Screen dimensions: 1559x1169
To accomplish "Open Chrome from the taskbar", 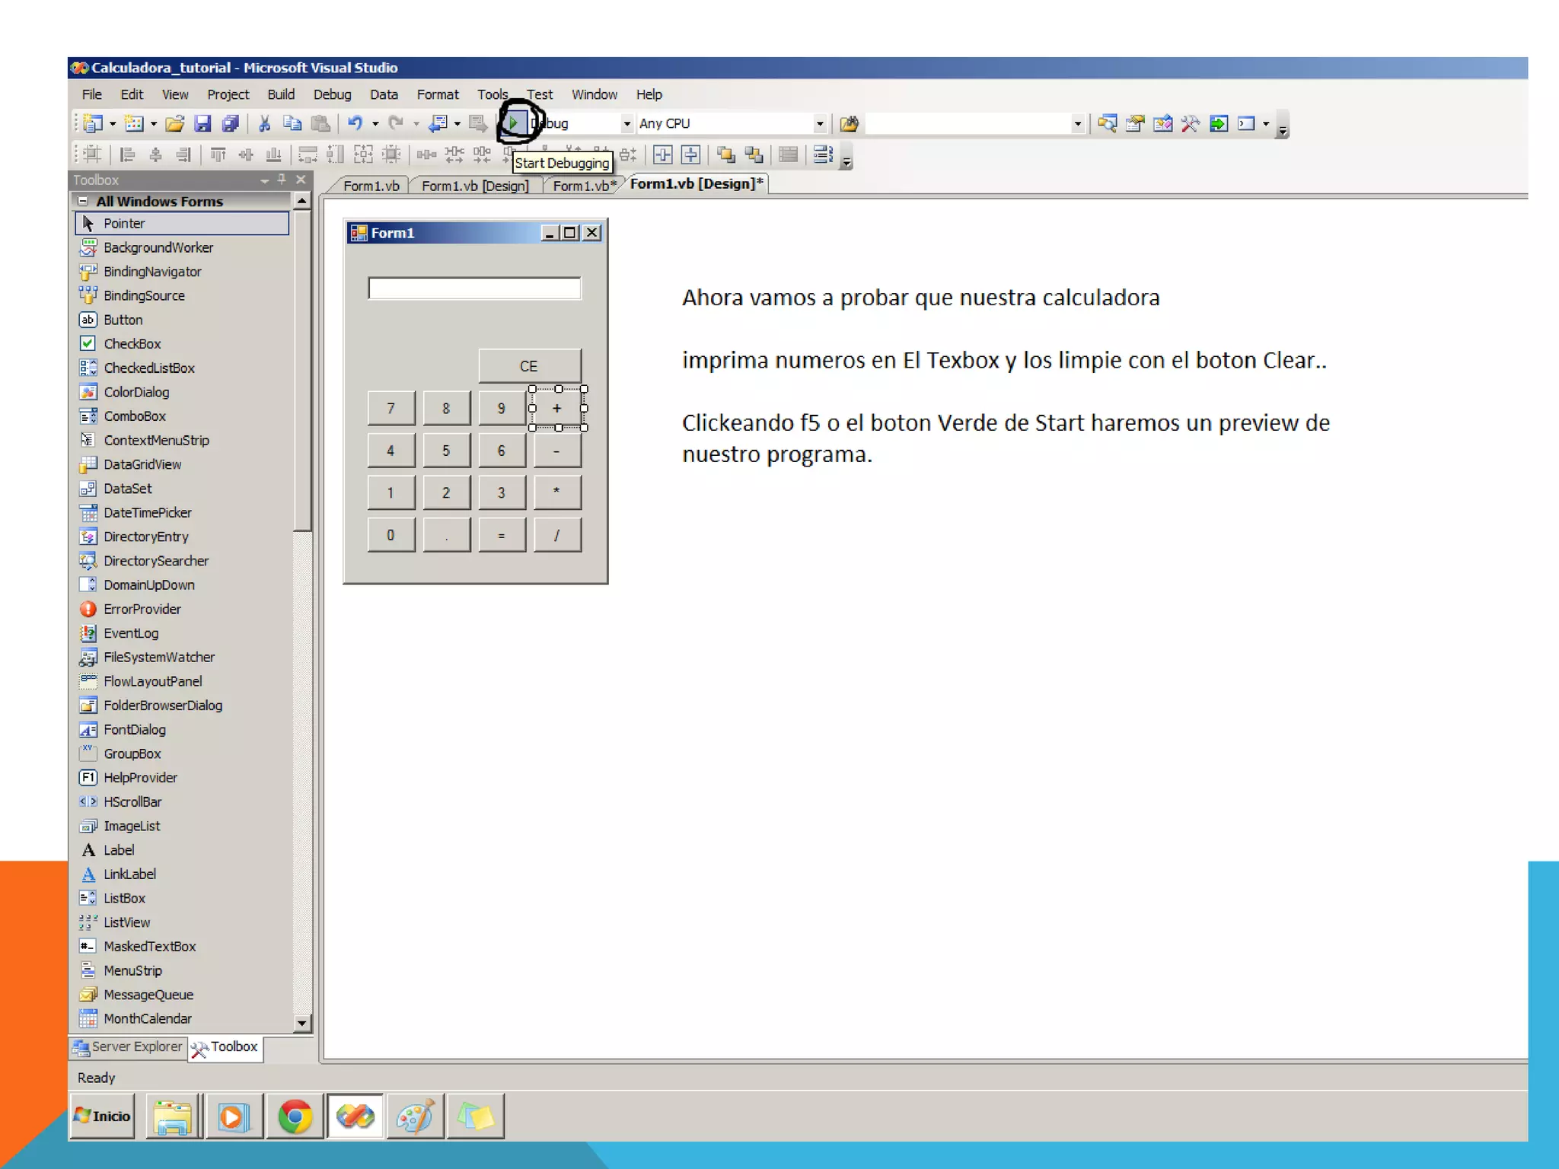I will (295, 1116).
